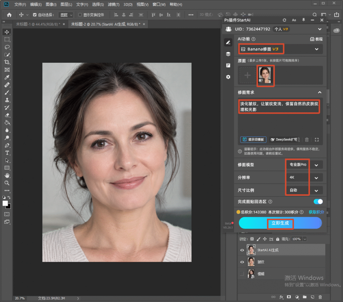Follow the 获取积分 link
Viewport: 343px width, 302px height.
tap(316, 212)
